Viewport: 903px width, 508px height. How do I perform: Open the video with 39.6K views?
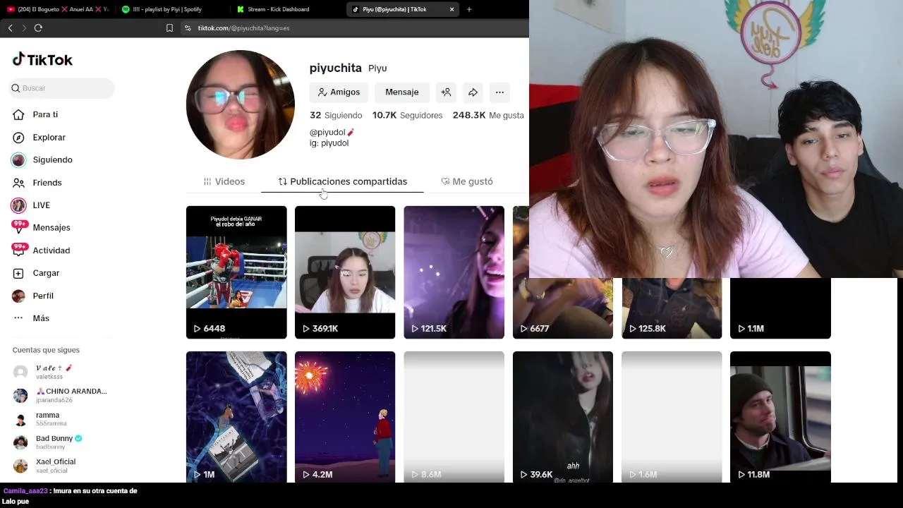562,416
